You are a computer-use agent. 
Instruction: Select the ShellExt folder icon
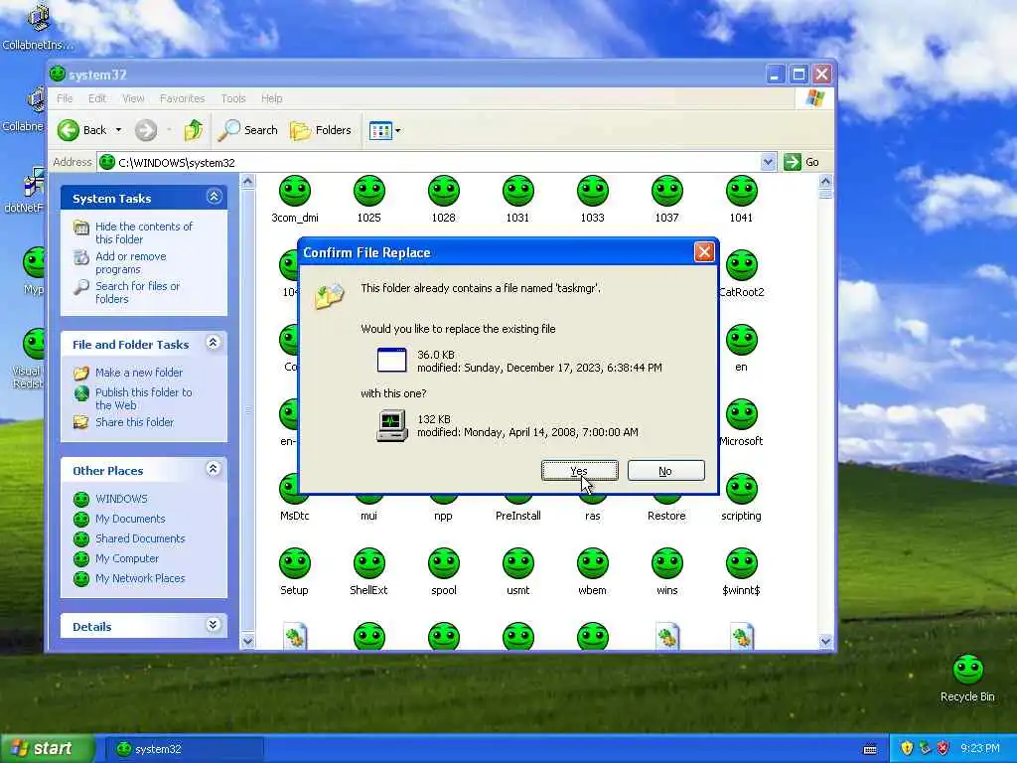pos(369,564)
